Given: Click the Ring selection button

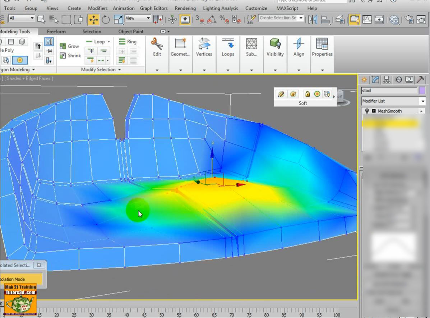Looking at the screenshot, I should 128,42.
